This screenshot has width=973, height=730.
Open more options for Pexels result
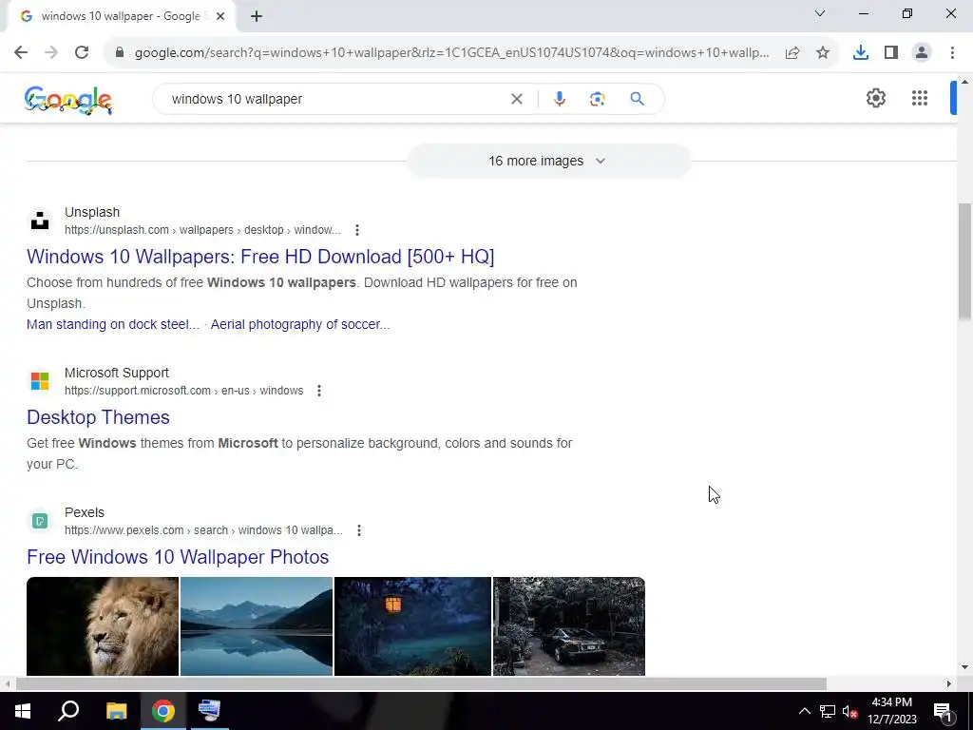(358, 530)
